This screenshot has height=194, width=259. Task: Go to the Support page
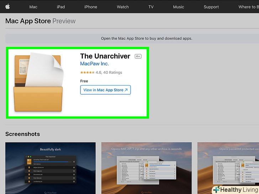tap(211, 7)
